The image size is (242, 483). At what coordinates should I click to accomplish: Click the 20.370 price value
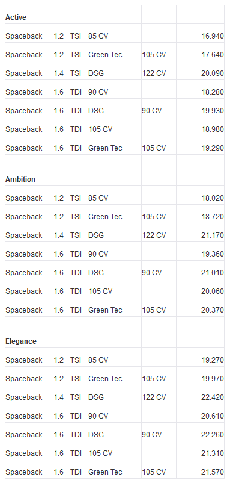(x=213, y=310)
